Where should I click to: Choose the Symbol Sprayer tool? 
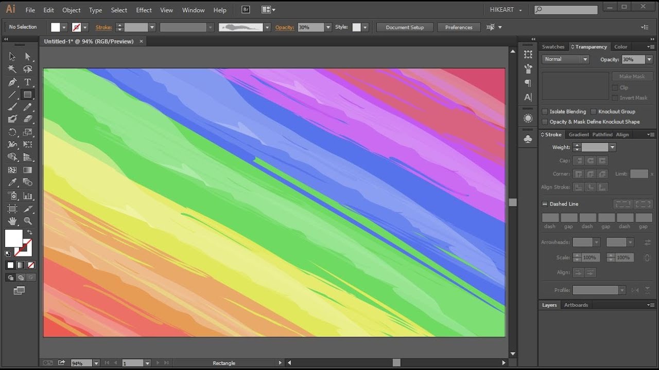[12, 196]
